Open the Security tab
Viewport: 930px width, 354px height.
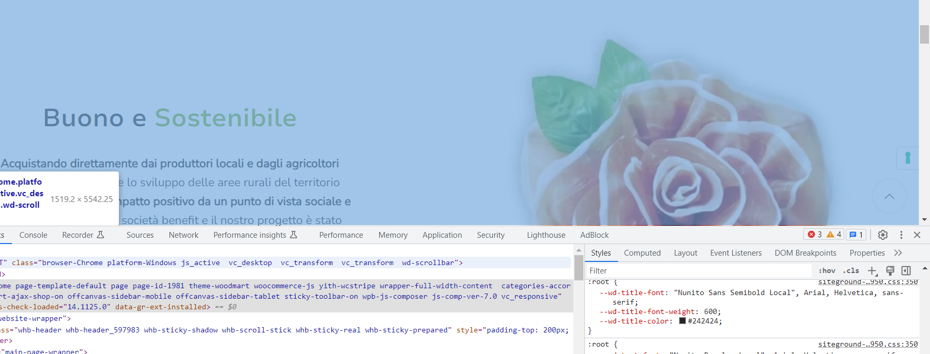click(x=491, y=235)
